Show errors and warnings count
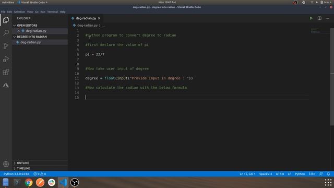The width and height of the screenshot is (334, 188). [x=40, y=174]
